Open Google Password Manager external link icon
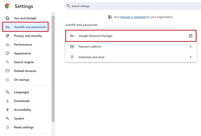Image resolution: width=201 pixels, height=136 pixels. pos(191,36)
